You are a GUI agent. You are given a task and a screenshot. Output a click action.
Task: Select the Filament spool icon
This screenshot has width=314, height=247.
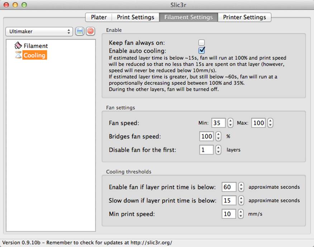tap(18, 46)
